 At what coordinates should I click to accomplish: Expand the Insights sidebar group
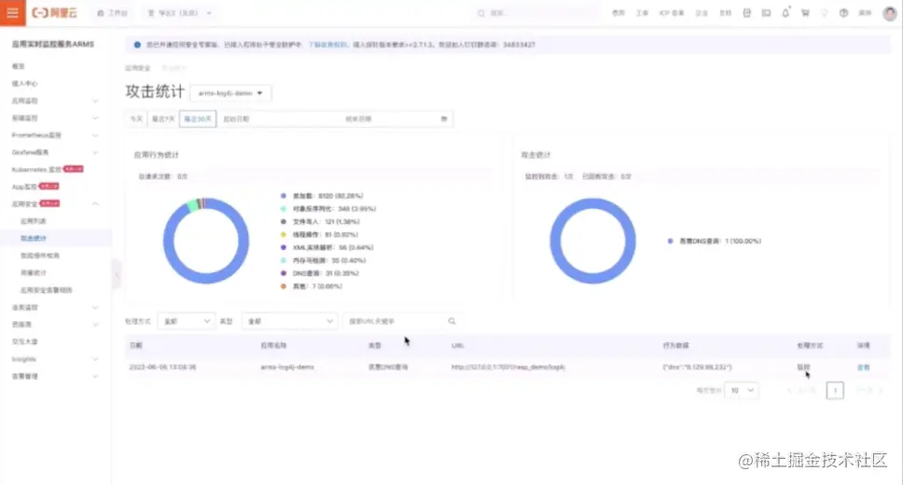coord(55,359)
